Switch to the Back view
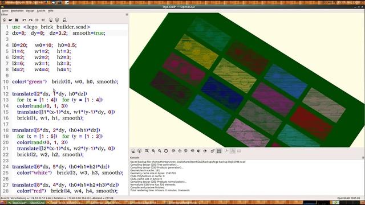This screenshot has width=365, height=205. point(205,151)
